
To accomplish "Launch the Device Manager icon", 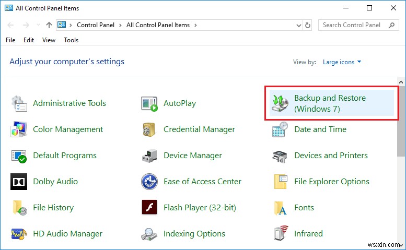I will [149, 156].
